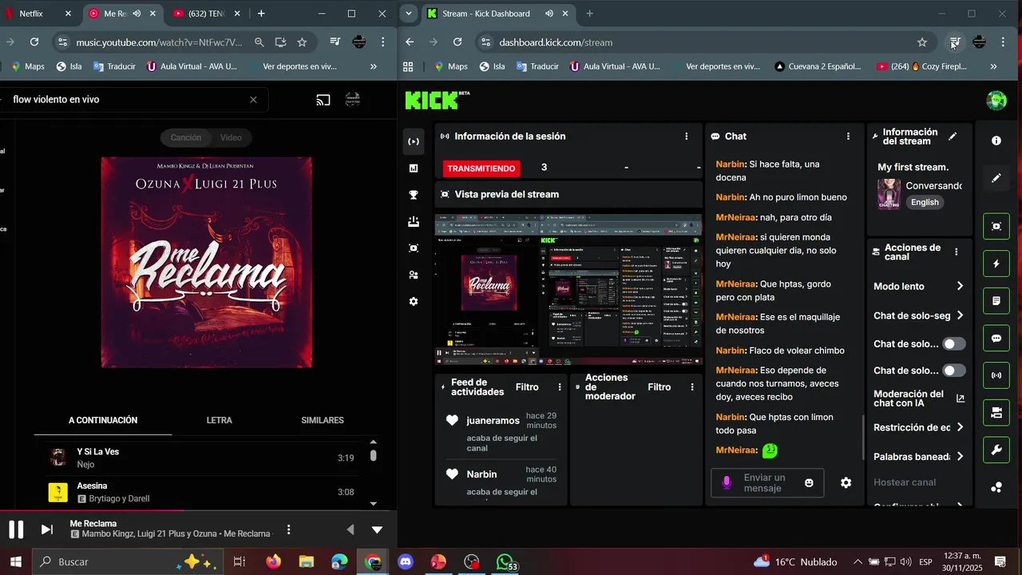This screenshot has width=1022, height=575.
Task: Open the Chat panel three-dot menu
Action: coord(848,137)
